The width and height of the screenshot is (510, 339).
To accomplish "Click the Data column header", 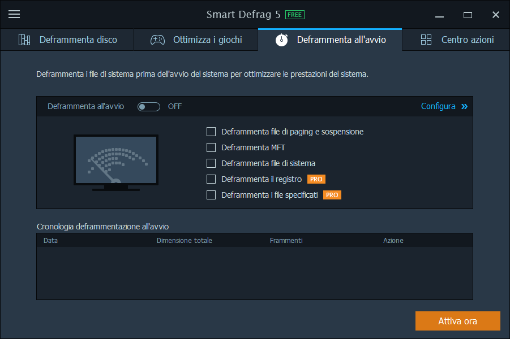I will click(51, 241).
